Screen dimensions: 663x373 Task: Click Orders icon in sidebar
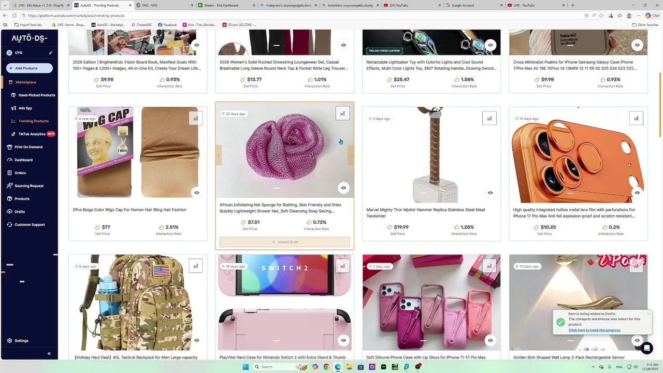pos(10,173)
